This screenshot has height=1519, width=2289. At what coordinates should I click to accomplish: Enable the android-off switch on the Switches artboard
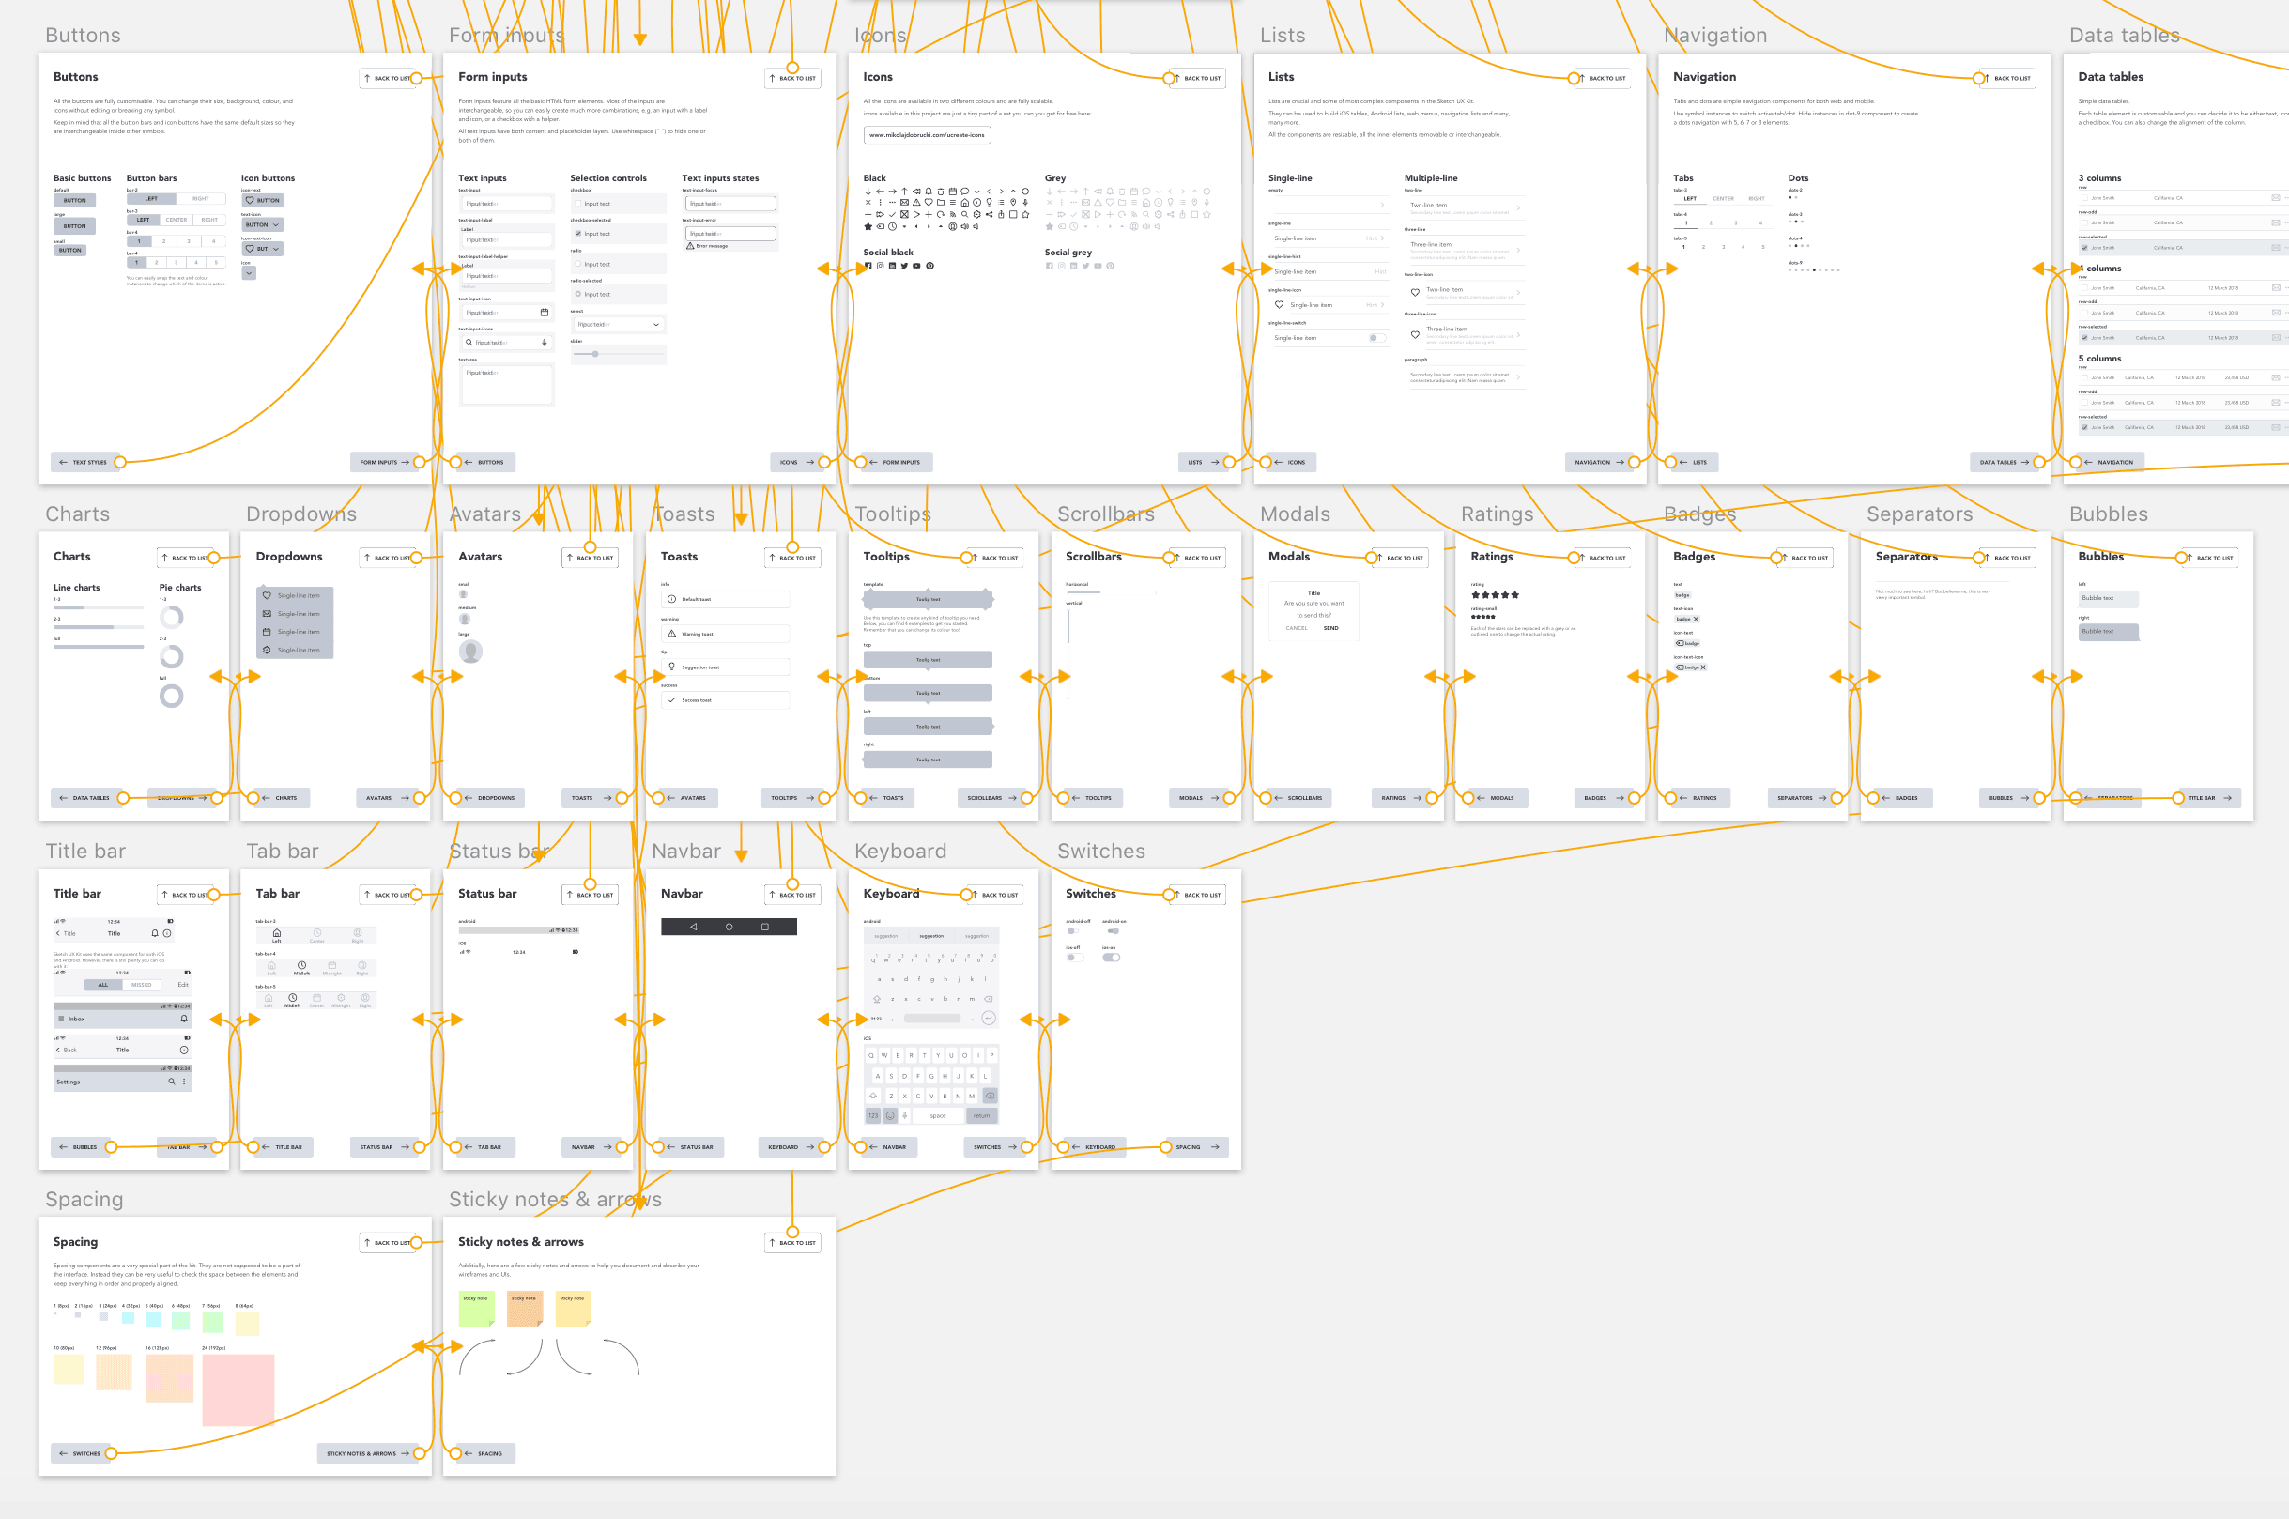pyautogui.click(x=1073, y=931)
